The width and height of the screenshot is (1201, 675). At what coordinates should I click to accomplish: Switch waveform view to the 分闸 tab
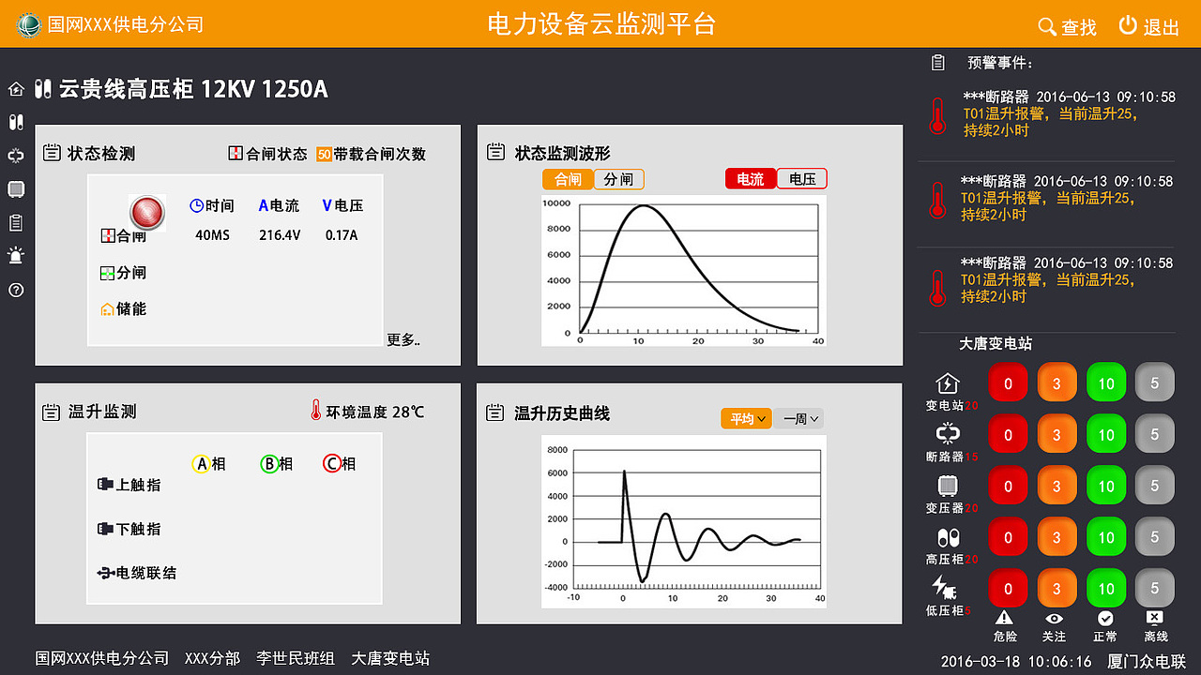coord(618,178)
